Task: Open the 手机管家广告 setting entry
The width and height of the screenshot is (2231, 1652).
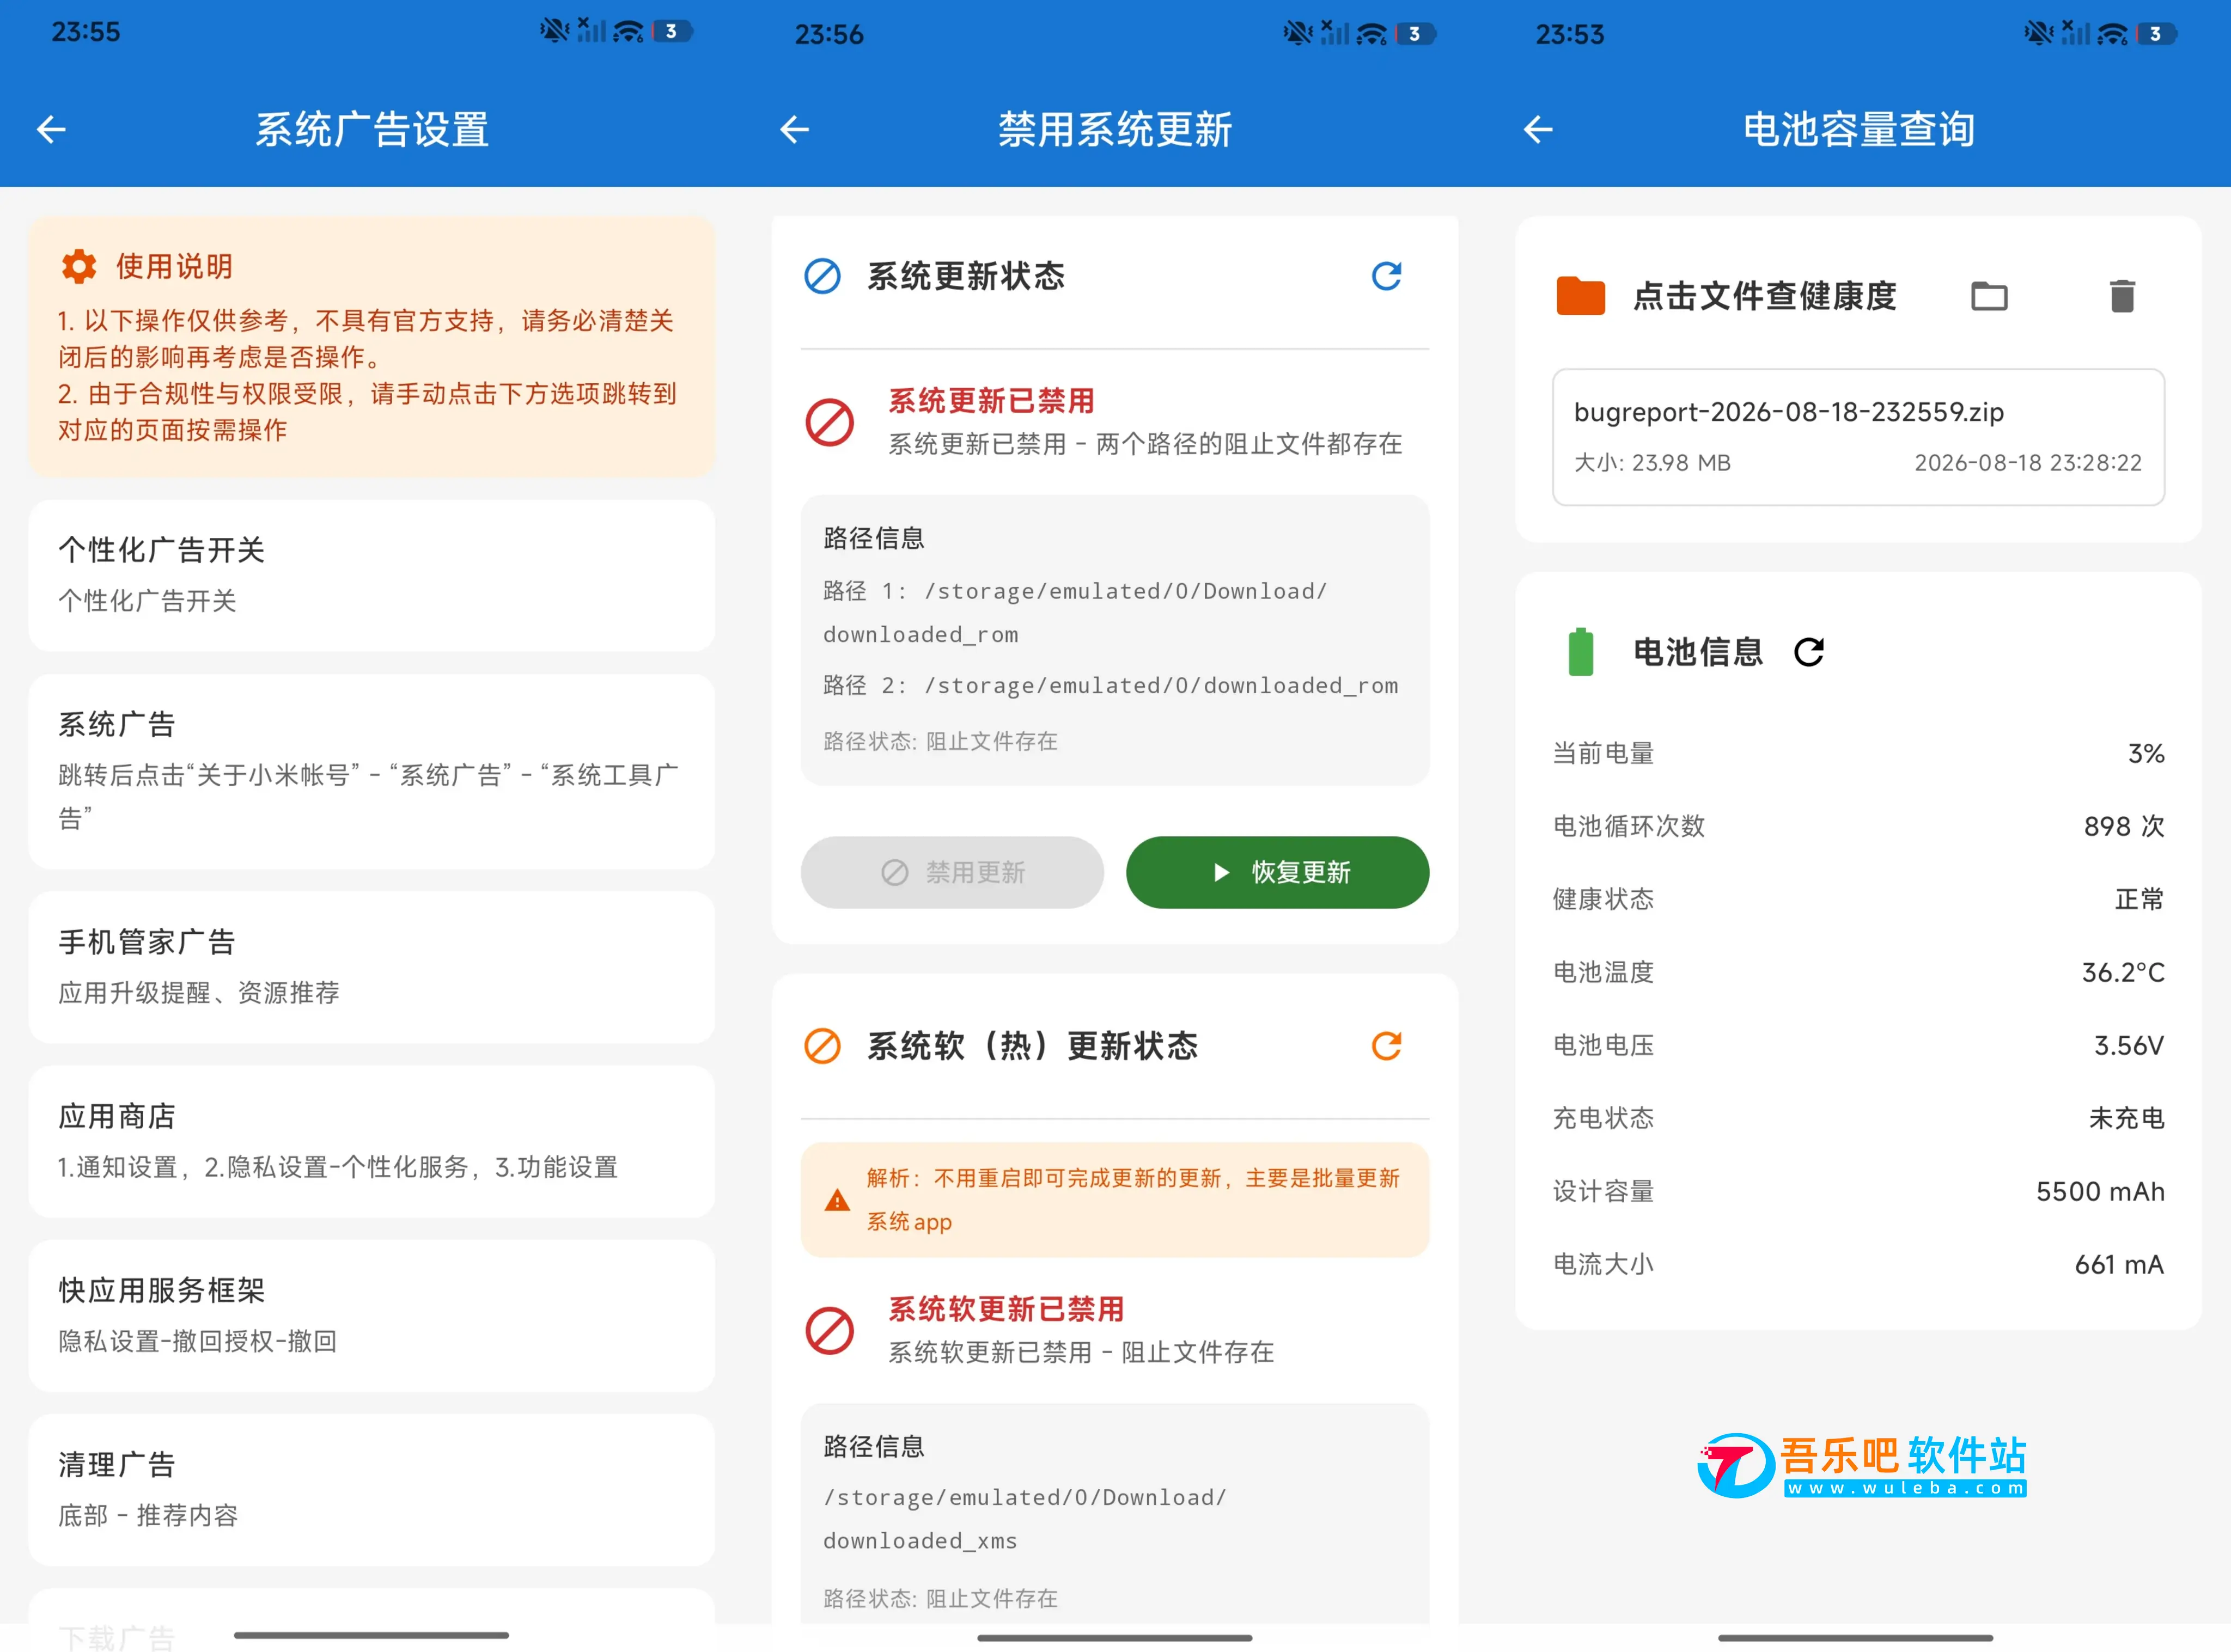Action: tap(371, 967)
